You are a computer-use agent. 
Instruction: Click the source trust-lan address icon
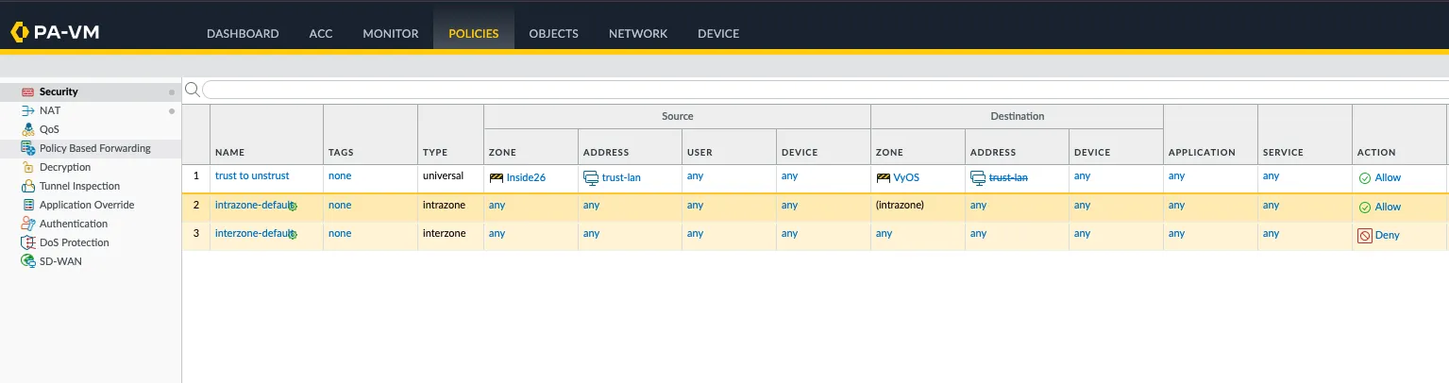(x=591, y=177)
